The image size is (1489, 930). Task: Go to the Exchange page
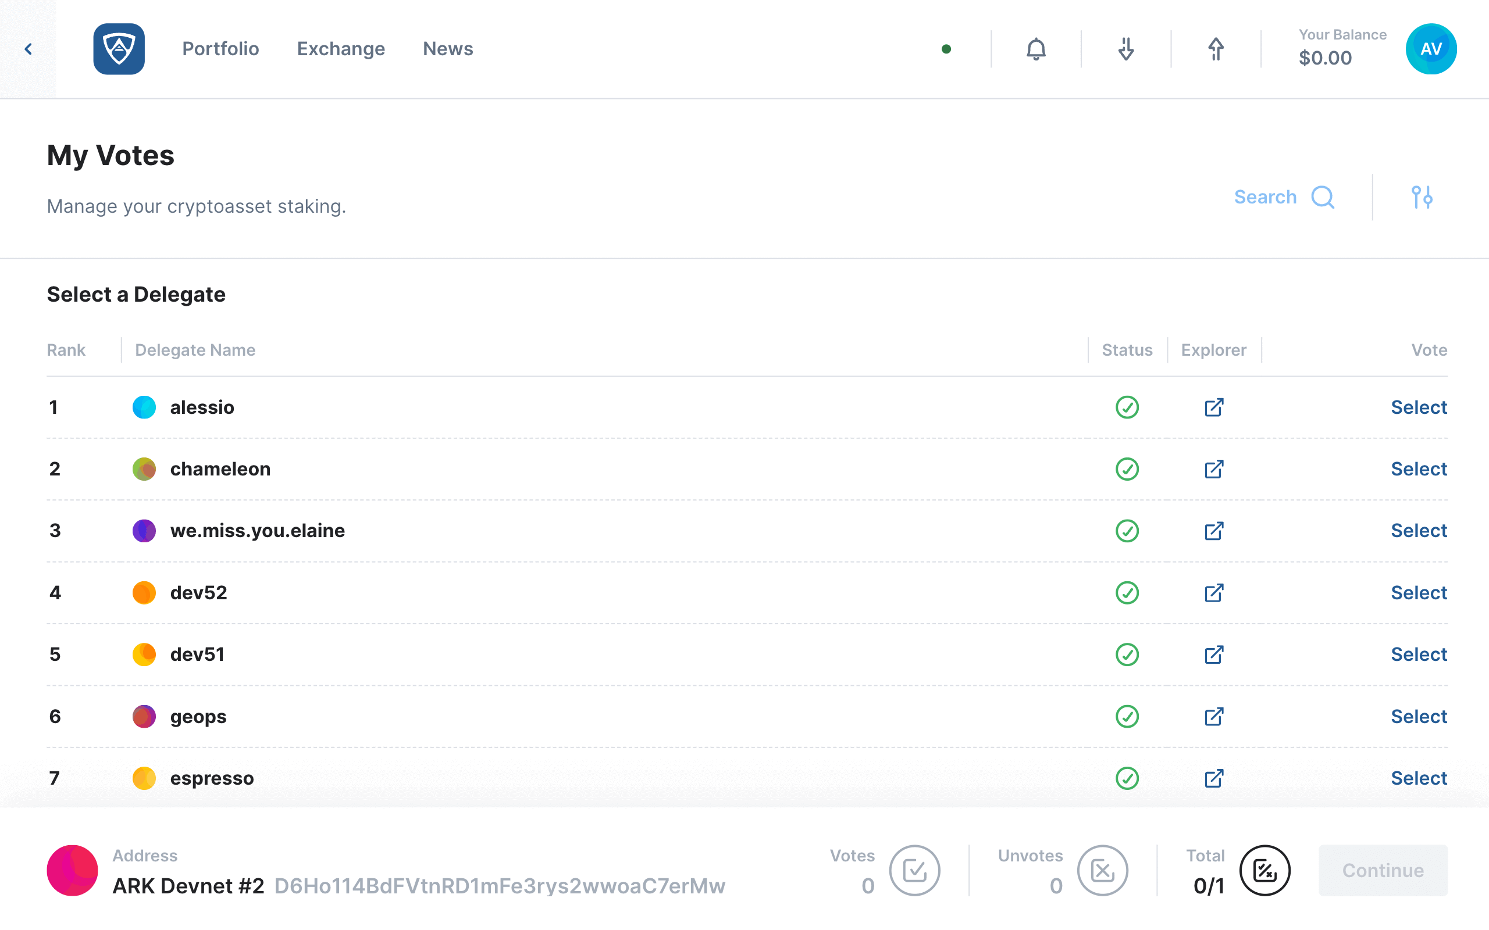(x=341, y=49)
